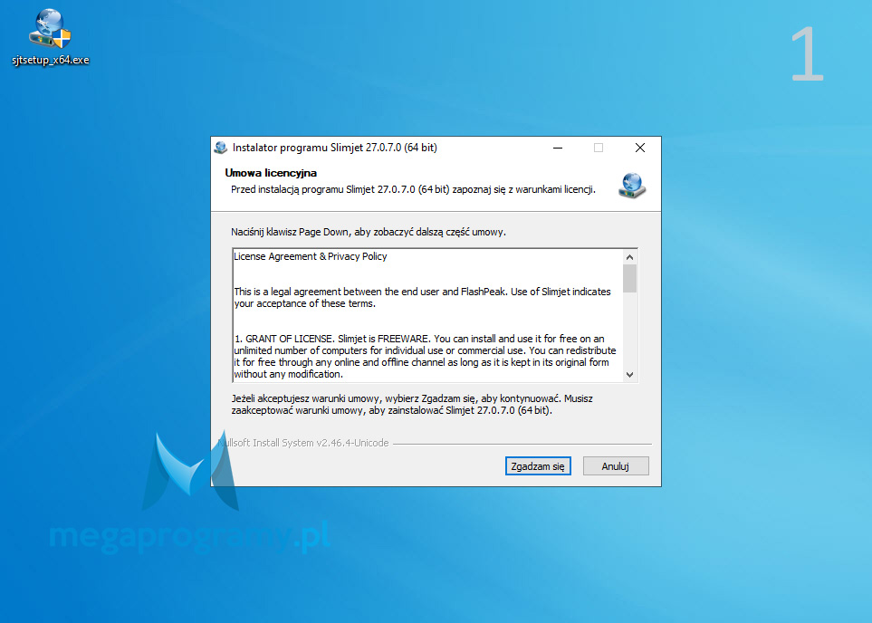Click the Slimjet installer title bar icon
Viewport: 872px width, 623px height.
pyautogui.click(x=221, y=148)
